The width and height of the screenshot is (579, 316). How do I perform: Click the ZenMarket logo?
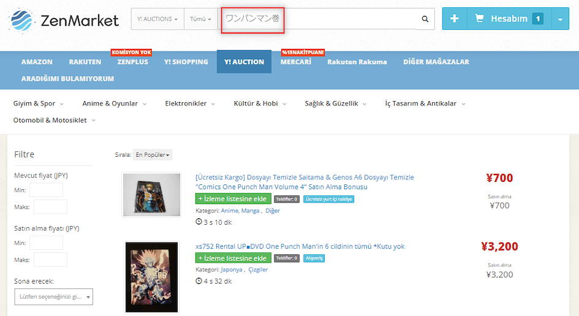(x=64, y=20)
